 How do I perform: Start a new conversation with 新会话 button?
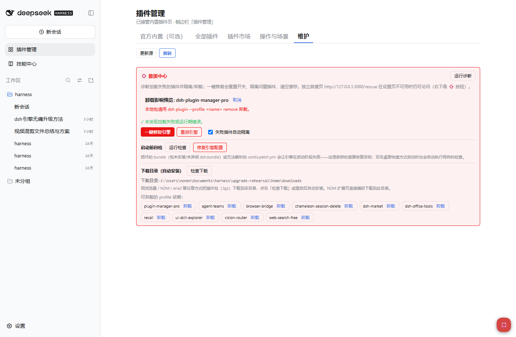(50, 32)
